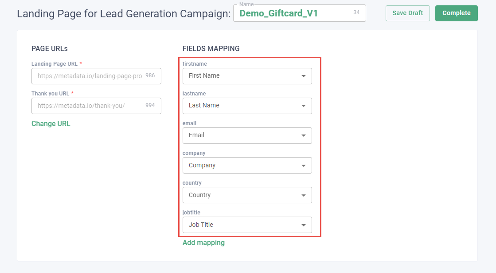This screenshot has width=496, height=273.
Task: Click the lastname dropdown arrow icon
Action: (x=304, y=106)
